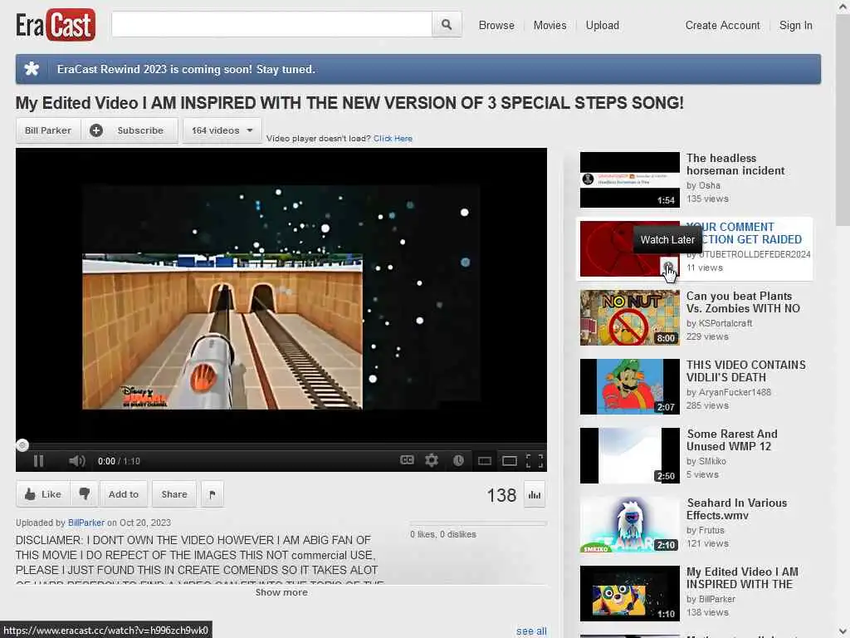Screen dimensions: 850x638
Task: Switch player to small size
Action: [484, 461]
